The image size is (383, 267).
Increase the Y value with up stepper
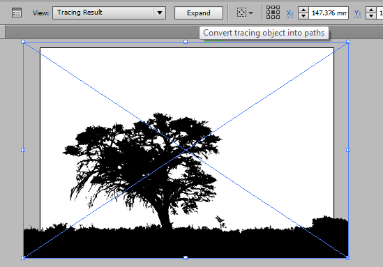click(371, 10)
